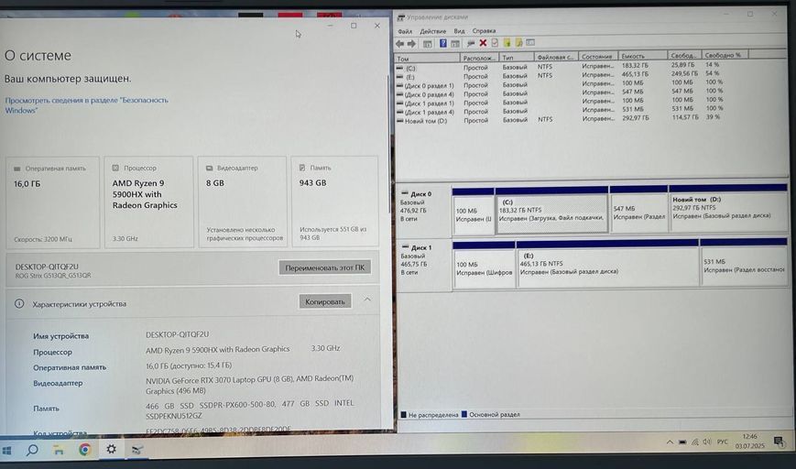This screenshot has height=469, width=796.
Task: Open the Вид menu
Action: click(x=459, y=31)
